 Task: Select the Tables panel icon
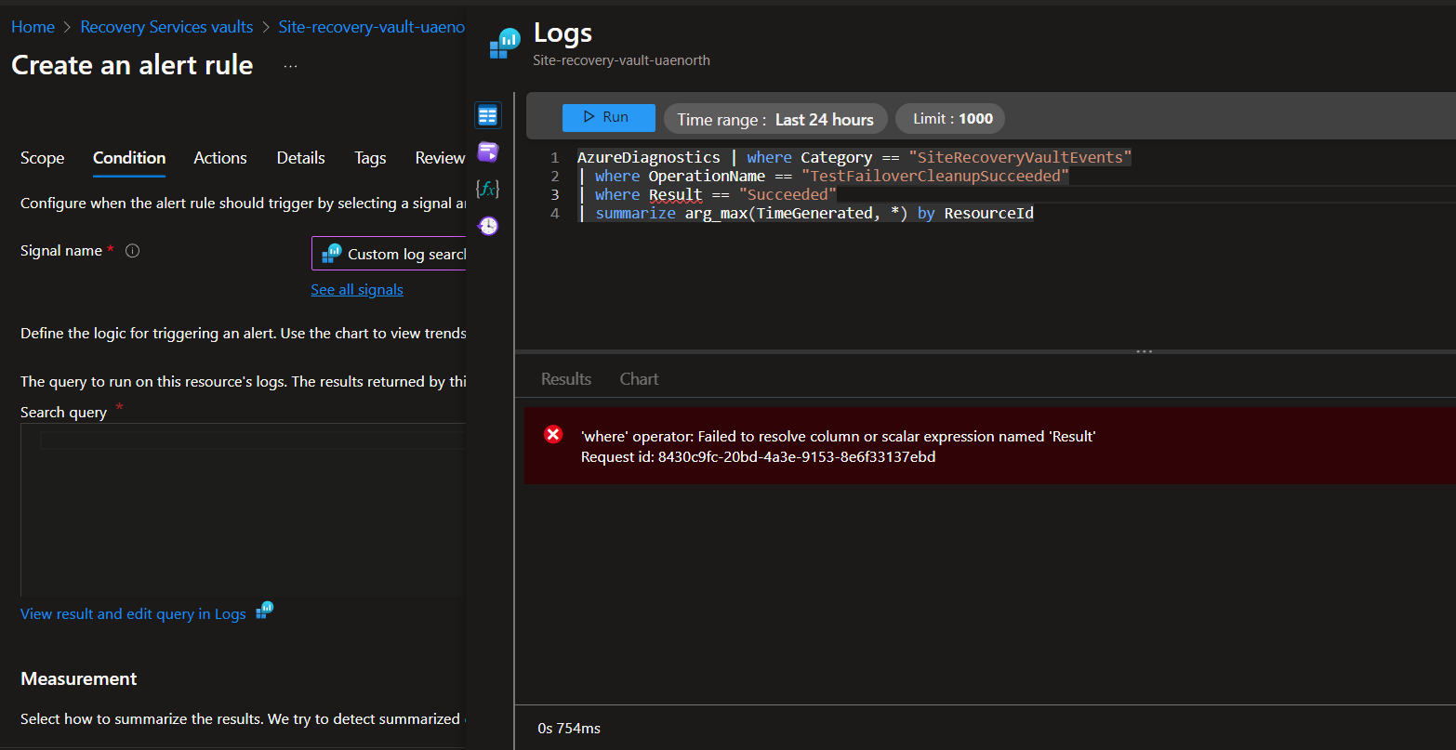(487, 114)
